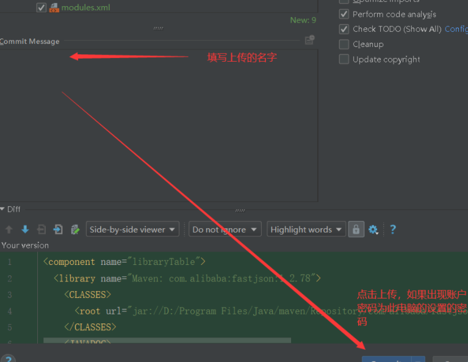Collapse the Diff section
Viewport: 468px width, 362px height.
[x=2, y=209]
